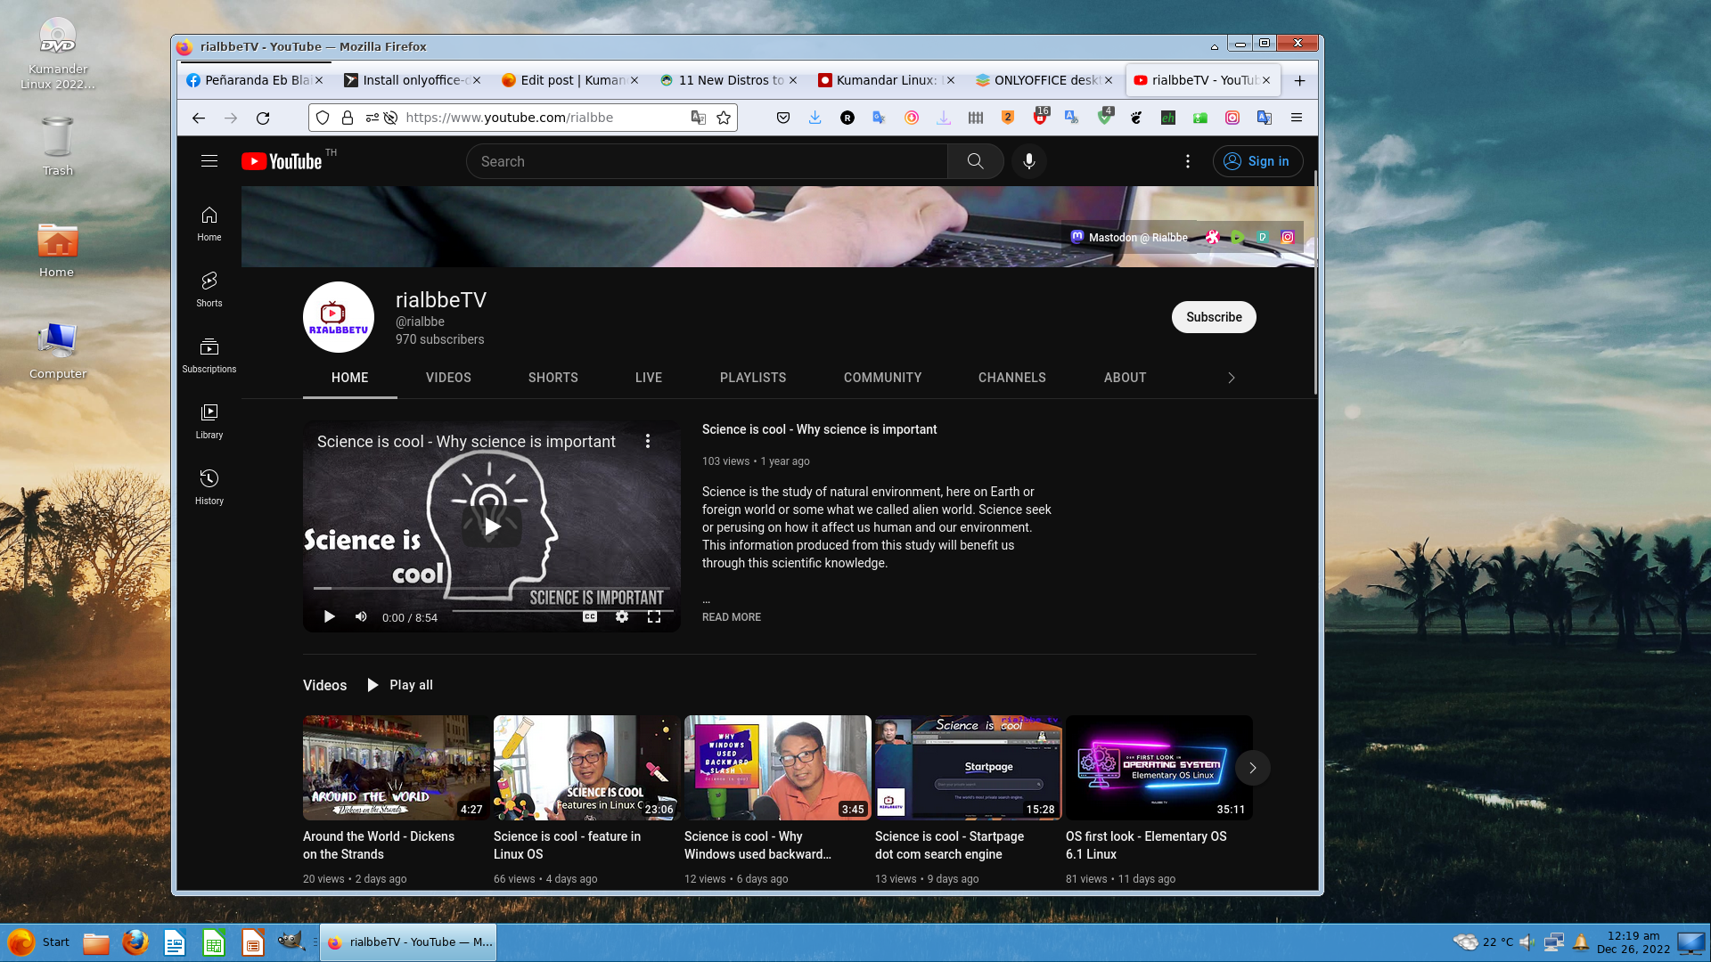Open site information padlock icon
This screenshot has width=1711, height=962.
point(348,118)
